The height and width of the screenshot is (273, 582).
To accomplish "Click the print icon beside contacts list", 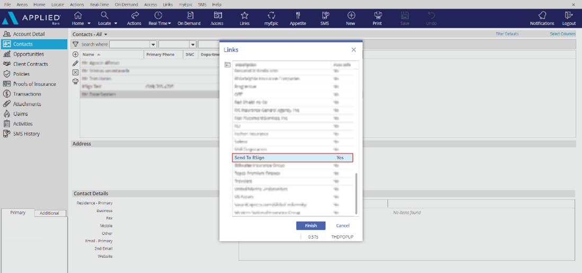I will 75,81.
